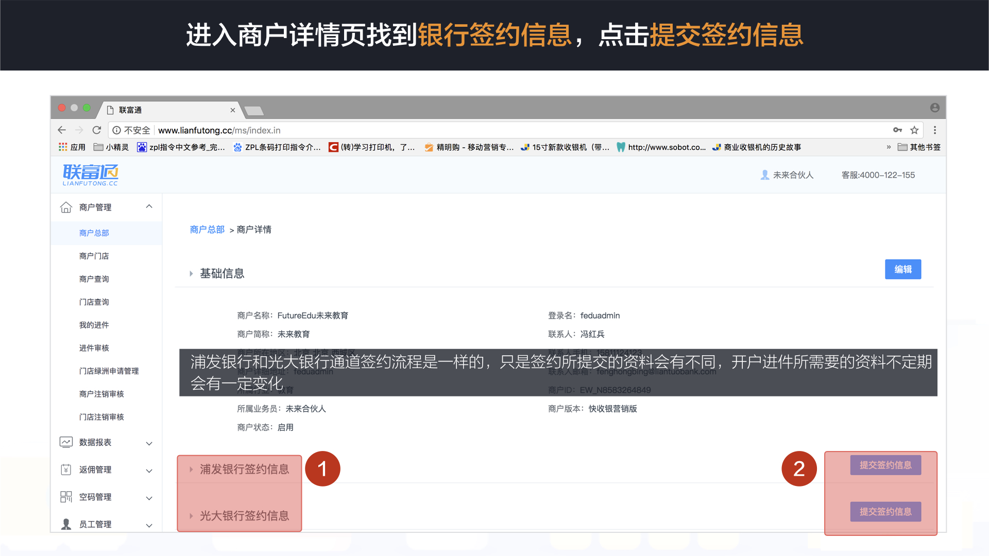This screenshot has width=989, height=556.
Task: Open the Chrome three-dot menu
Action: click(935, 130)
